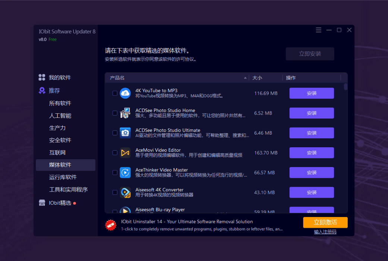Click the 4K YouTube to MP3 name
Image resolution: width=388 pixels, height=261 pixels.
pos(156,91)
